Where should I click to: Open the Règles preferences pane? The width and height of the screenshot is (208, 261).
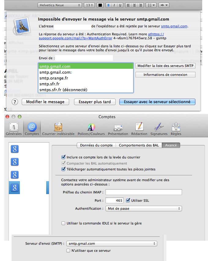(176, 129)
